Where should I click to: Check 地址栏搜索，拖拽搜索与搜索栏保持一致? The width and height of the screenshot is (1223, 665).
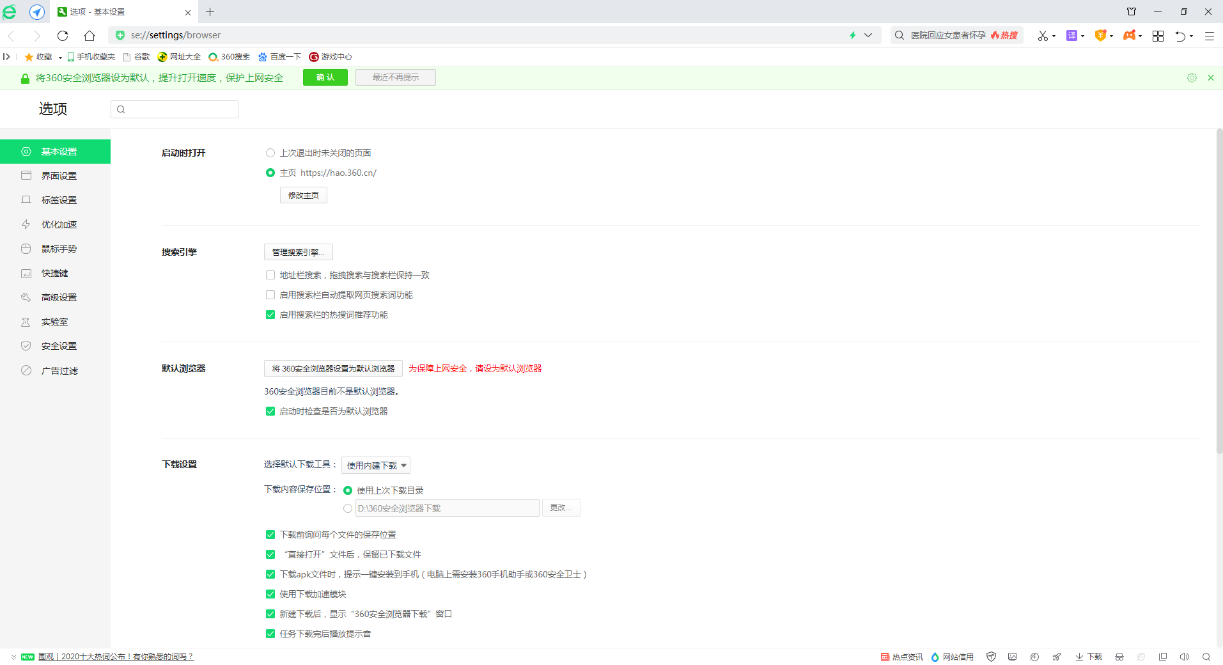pyautogui.click(x=270, y=275)
